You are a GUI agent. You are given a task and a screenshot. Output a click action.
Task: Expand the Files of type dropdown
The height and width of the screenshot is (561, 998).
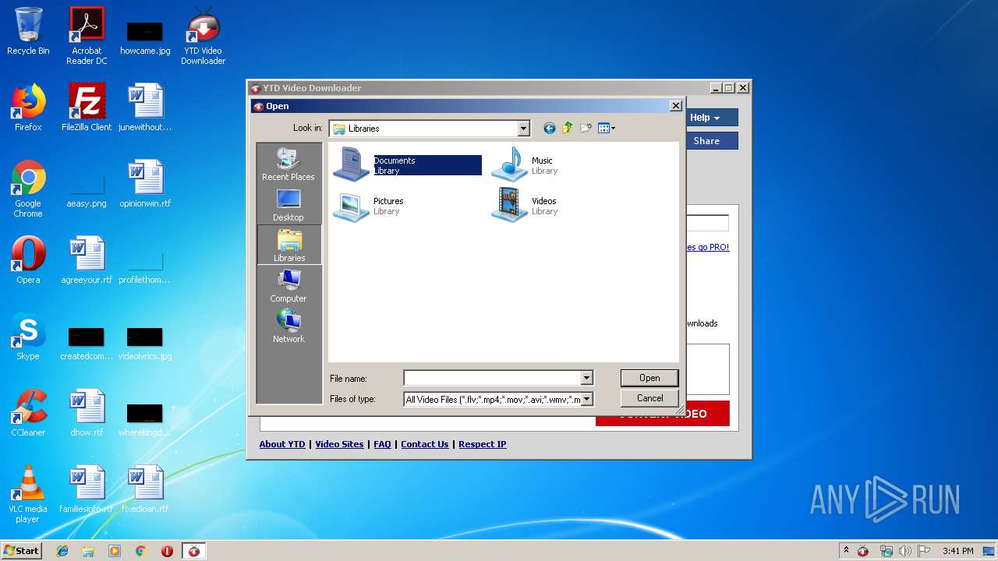coord(586,399)
